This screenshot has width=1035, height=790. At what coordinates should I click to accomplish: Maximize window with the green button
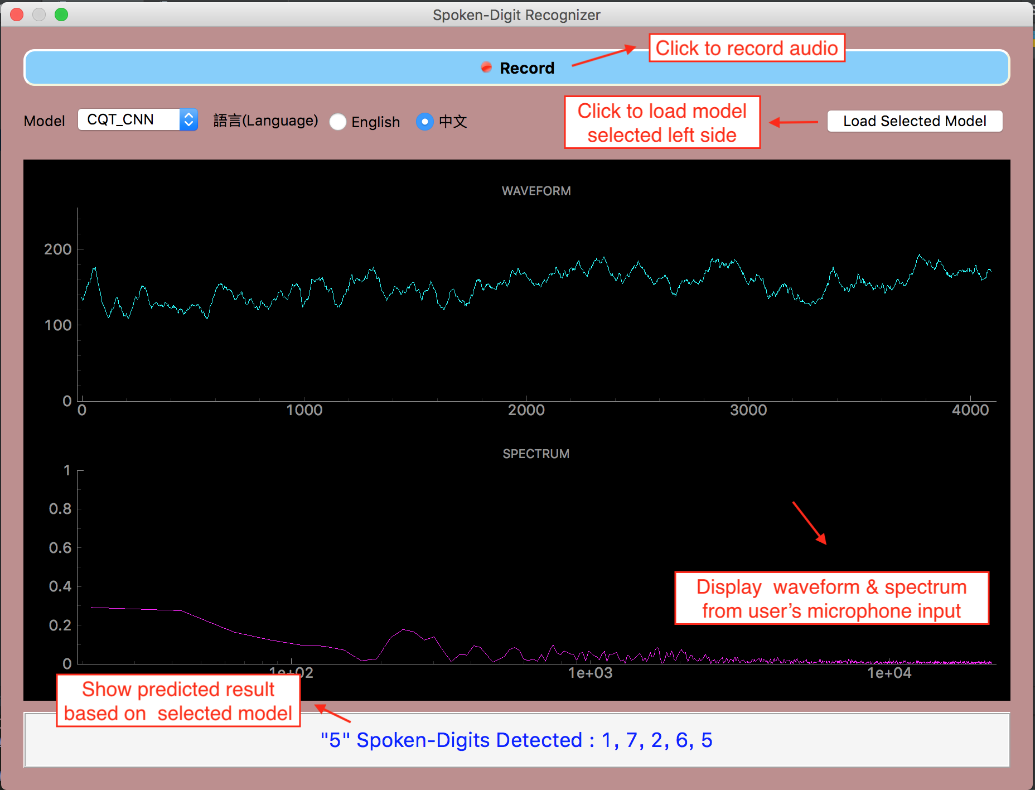click(x=61, y=15)
